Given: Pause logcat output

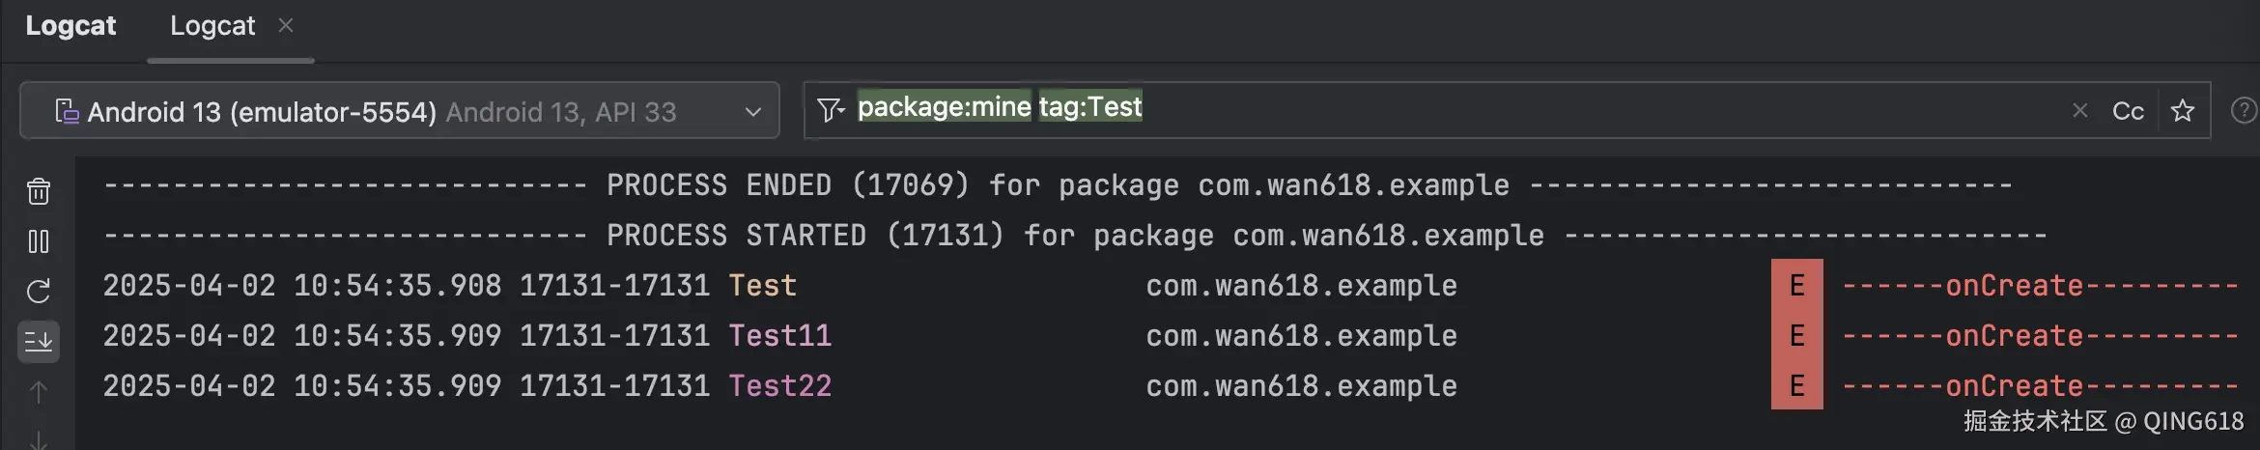Looking at the screenshot, I should pyautogui.click(x=39, y=241).
